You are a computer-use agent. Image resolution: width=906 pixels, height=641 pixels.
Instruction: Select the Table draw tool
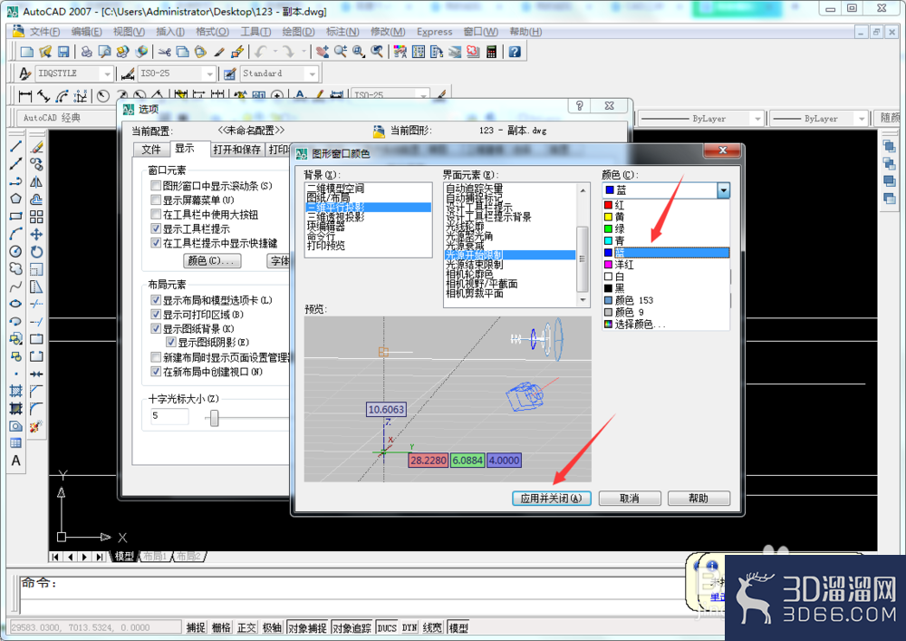(x=15, y=443)
